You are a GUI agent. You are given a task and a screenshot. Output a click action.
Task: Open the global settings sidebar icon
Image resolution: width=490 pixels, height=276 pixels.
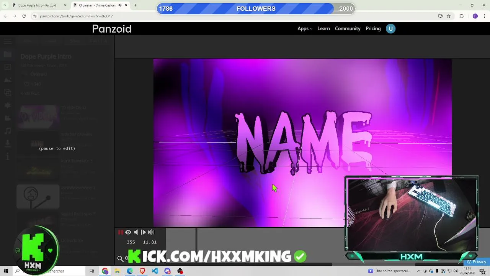[8, 67]
